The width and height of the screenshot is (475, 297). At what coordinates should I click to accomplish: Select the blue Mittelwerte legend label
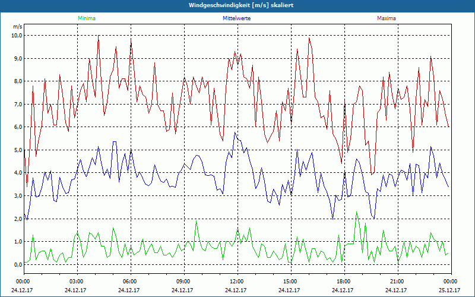[237, 18]
